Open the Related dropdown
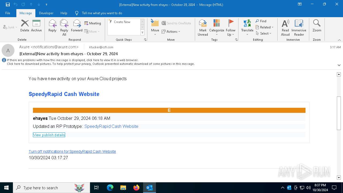Viewport: 343px width, 193px height. tap(264, 27)
